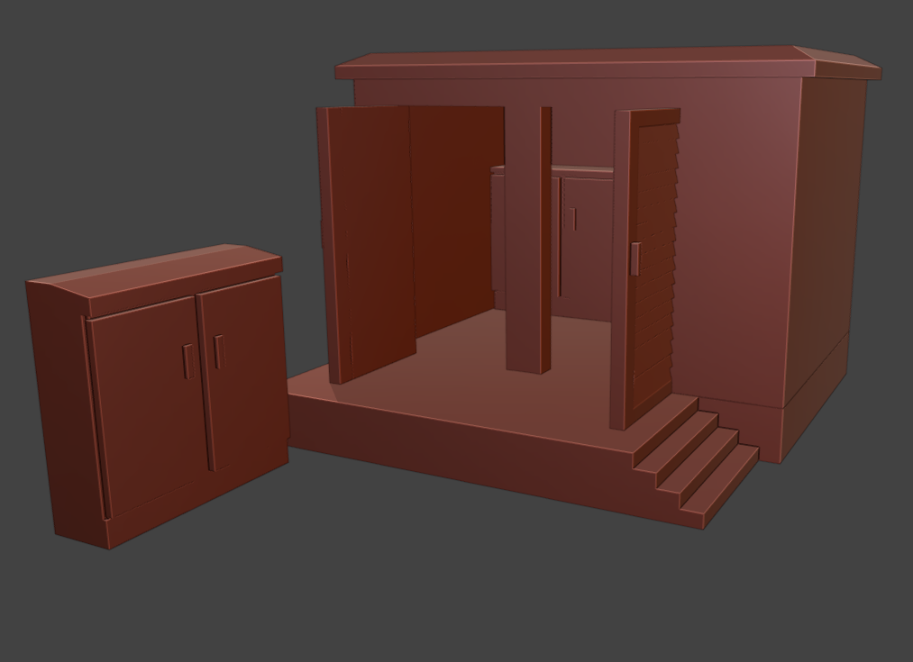913x662 pixels.
Task: Select the central support pillar in shed
Action: [x=528, y=239]
